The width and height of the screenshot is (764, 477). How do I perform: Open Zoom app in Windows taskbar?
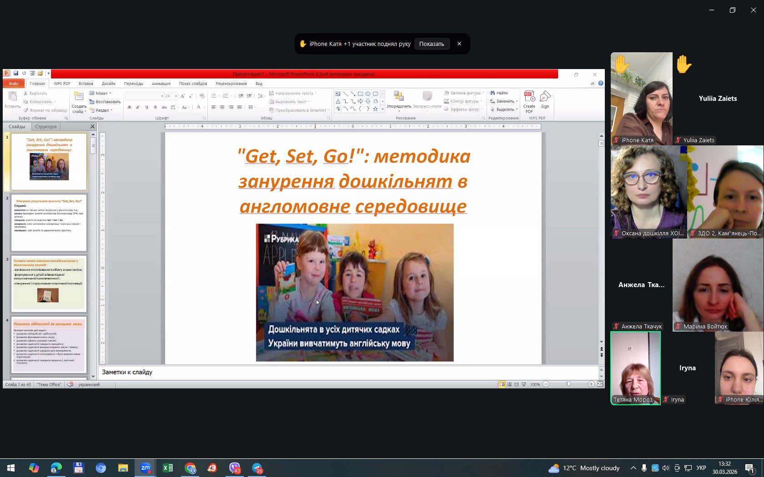(146, 468)
